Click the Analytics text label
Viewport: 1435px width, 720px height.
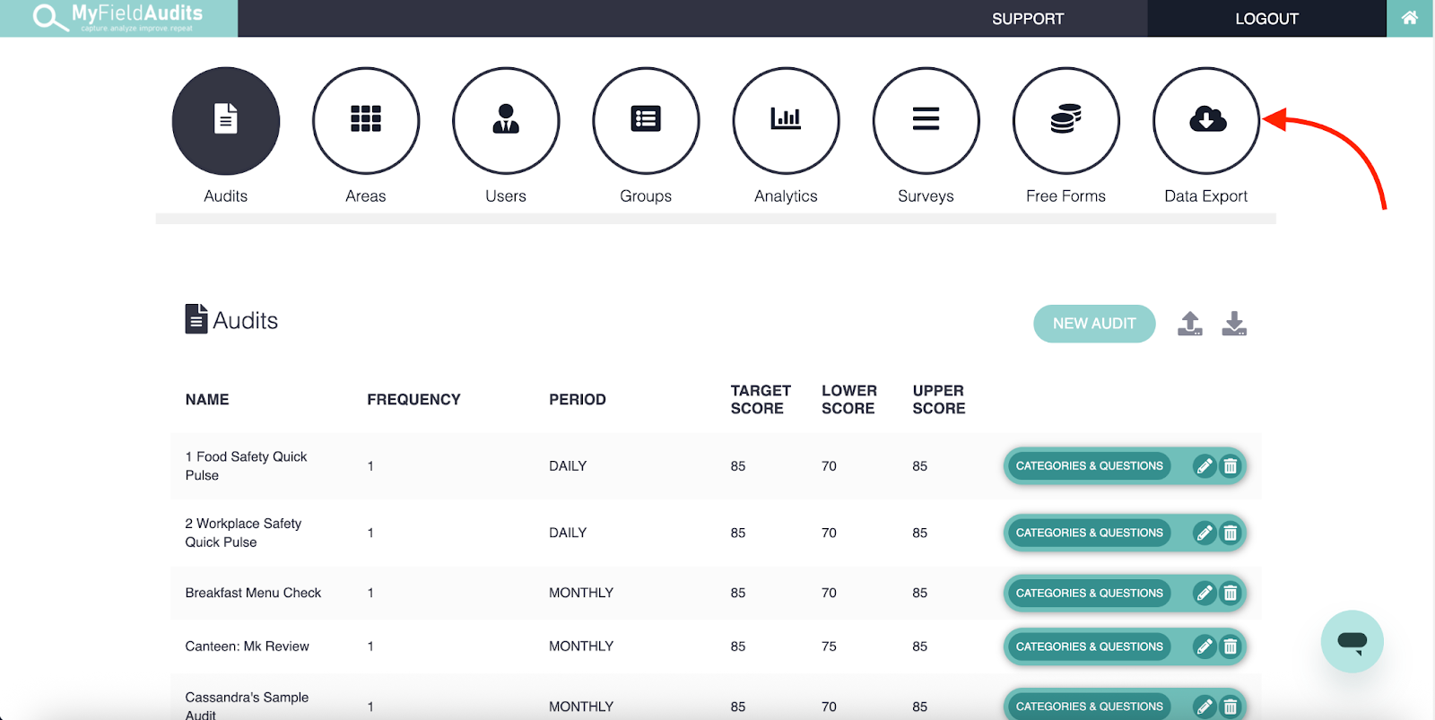point(786,196)
